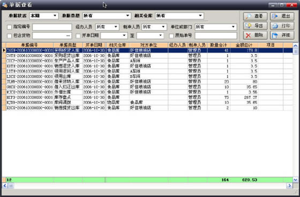Screen dimensions: 300x197
Task: Click the 打印 printer button
Action: coord(282,26)
